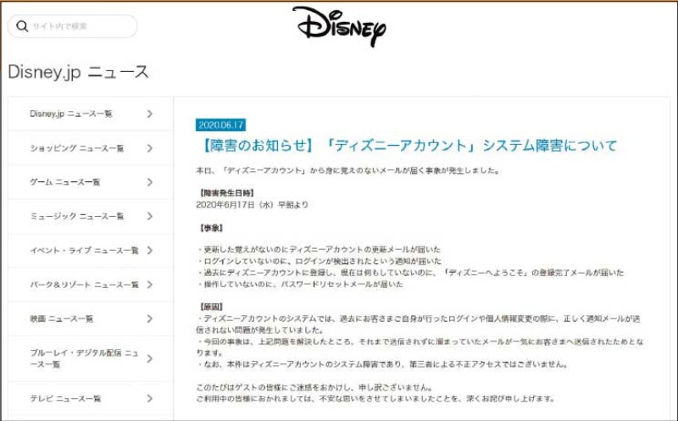The image size is (678, 421).
Task: Click the arrow beside イベント・ライブ ニュース一覧
Action: (x=150, y=251)
